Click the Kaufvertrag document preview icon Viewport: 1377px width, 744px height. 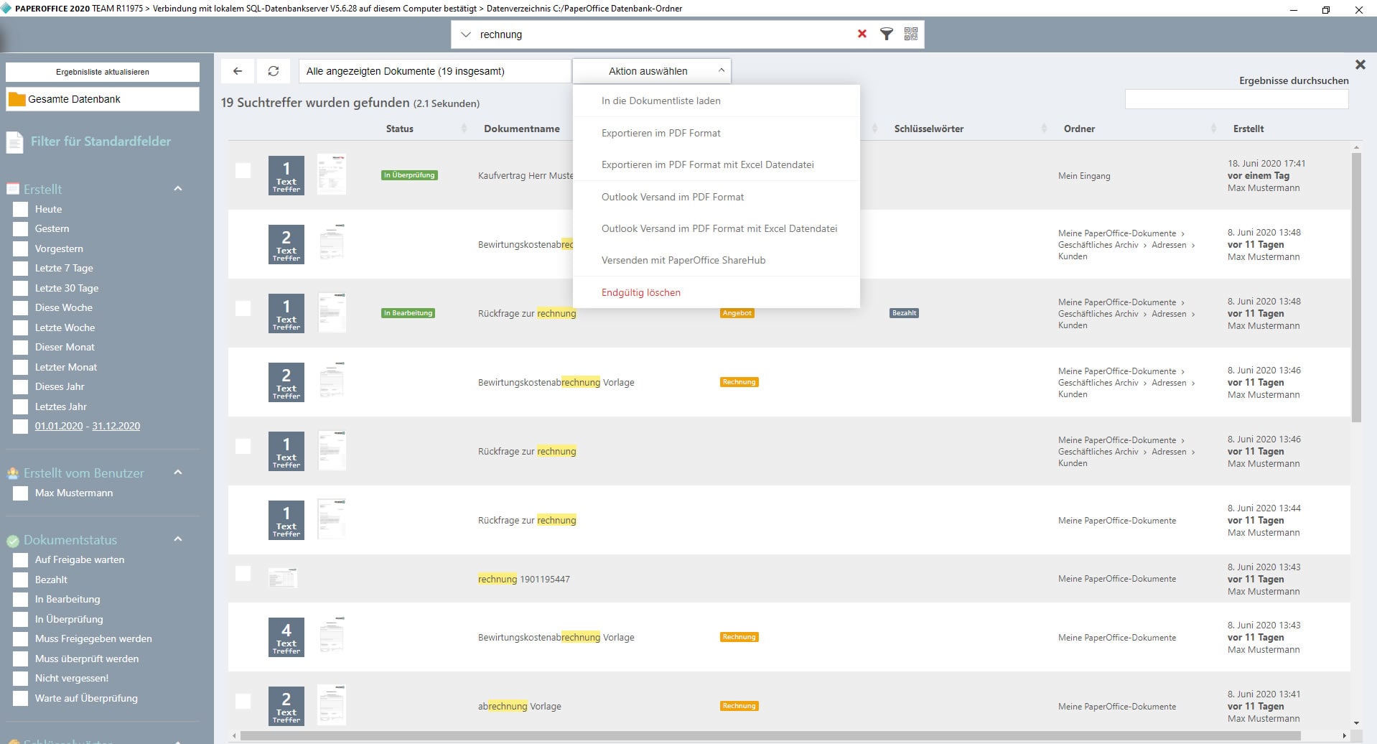point(332,175)
